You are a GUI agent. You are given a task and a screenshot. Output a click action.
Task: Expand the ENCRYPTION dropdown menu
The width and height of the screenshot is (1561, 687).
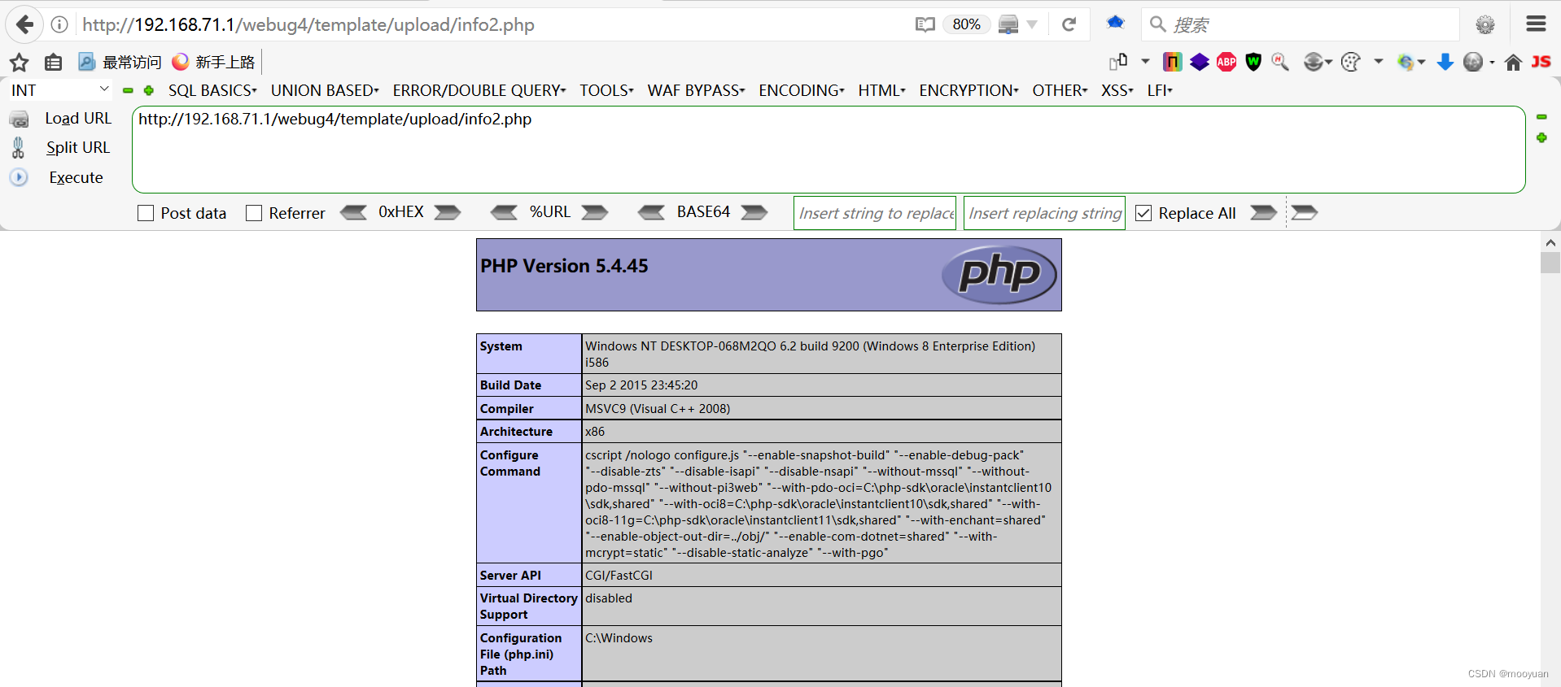click(x=969, y=90)
